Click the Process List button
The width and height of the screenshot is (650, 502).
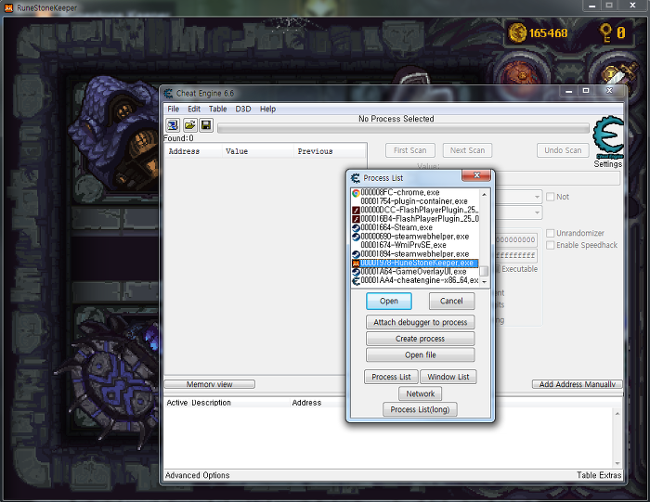point(391,377)
